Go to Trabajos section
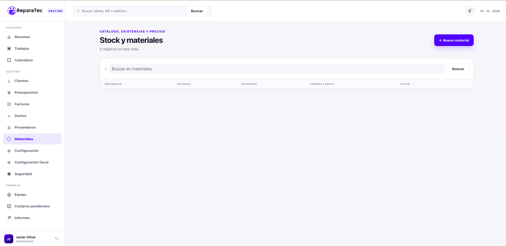 point(32,49)
